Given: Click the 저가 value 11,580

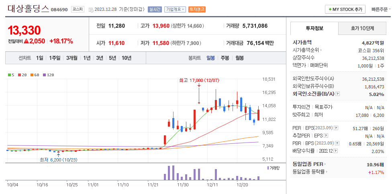Looking at the screenshot, I should pos(161,43).
